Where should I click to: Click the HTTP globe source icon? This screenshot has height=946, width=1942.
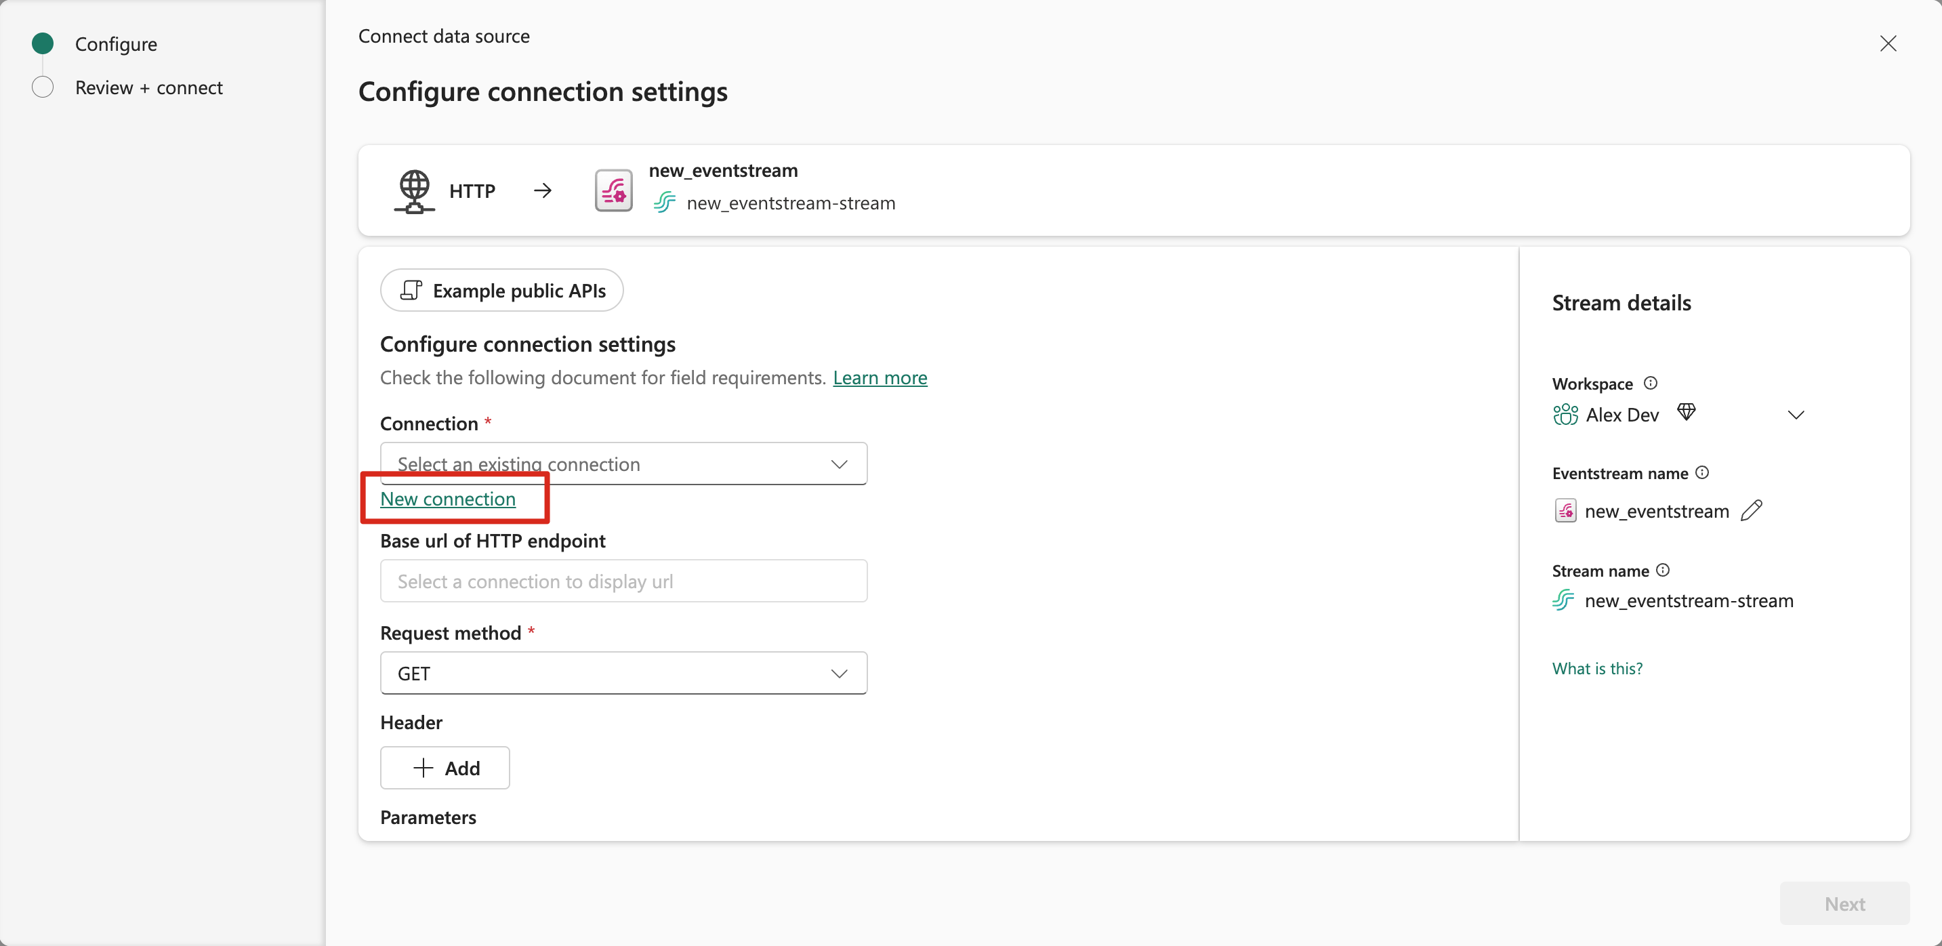[x=414, y=190]
